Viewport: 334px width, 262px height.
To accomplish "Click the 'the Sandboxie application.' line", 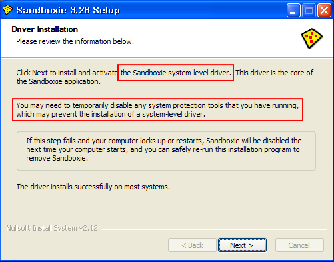I will 59,81.
